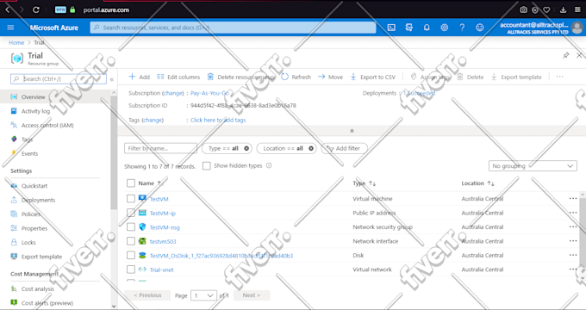Open Properties in the side menu
This screenshot has height=310, width=586.
click(x=34, y=228)
